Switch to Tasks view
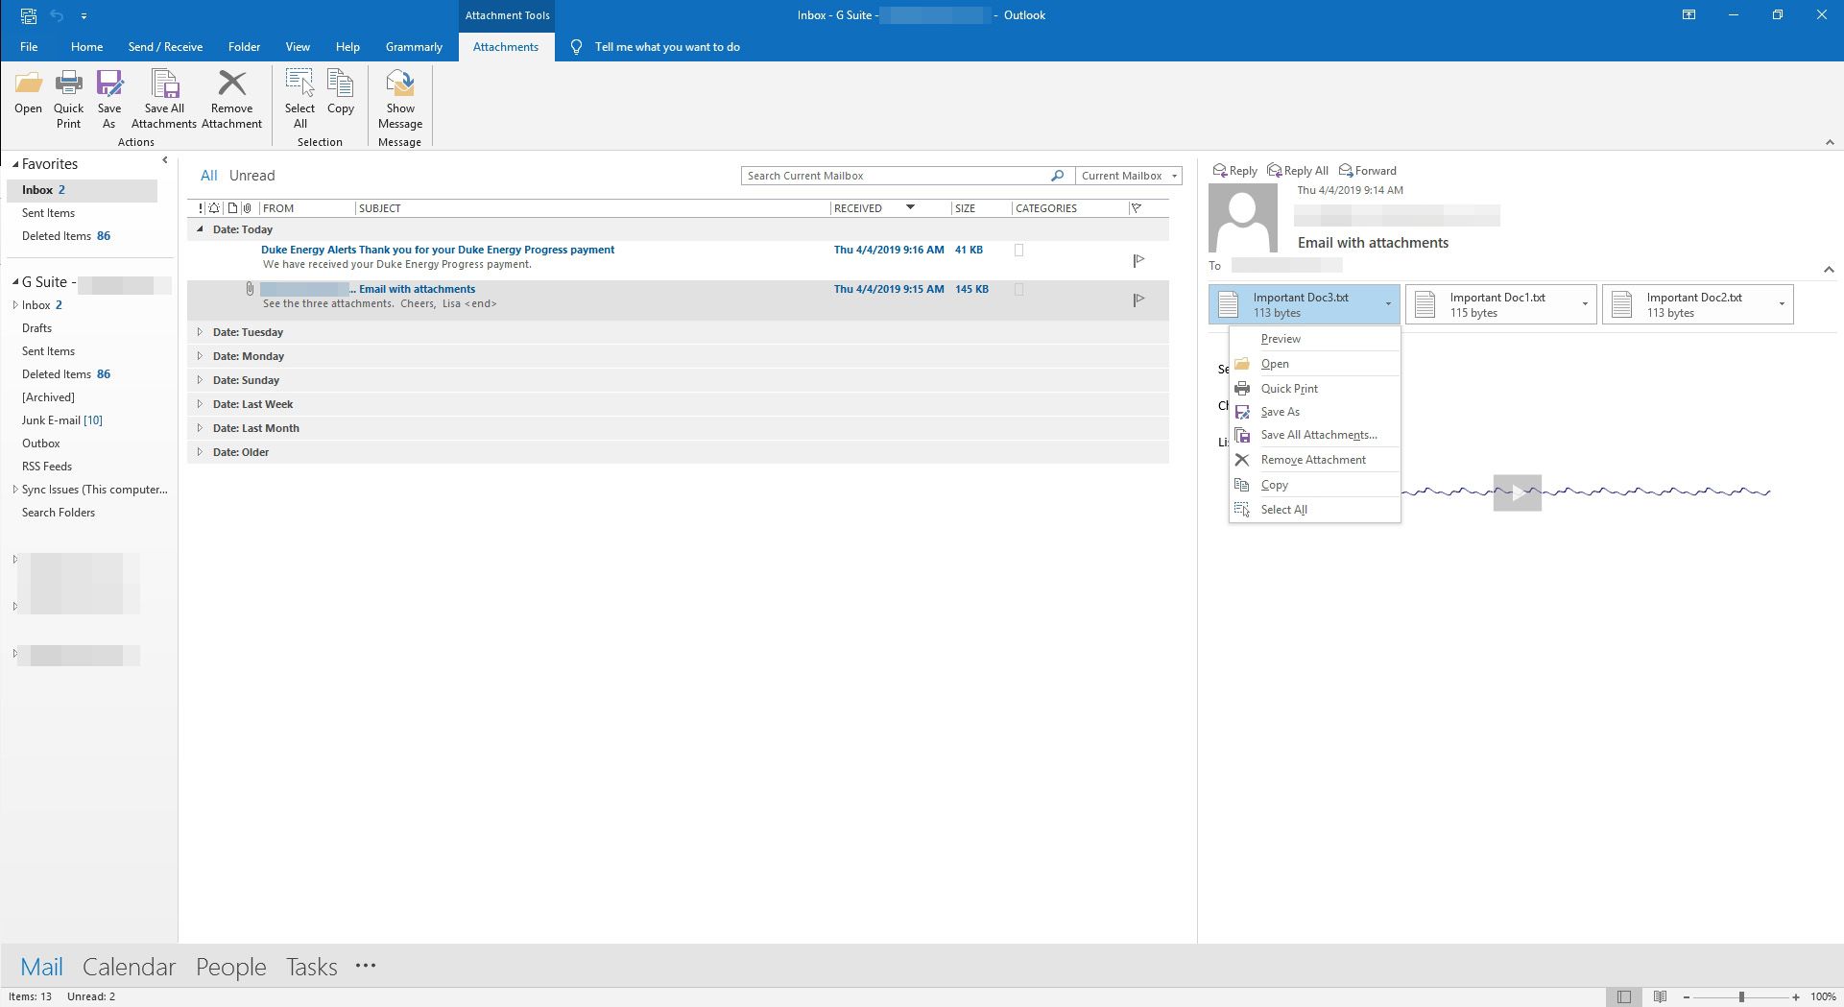The height and width of the screenshot is (1007, 1844). coord(311,966)
